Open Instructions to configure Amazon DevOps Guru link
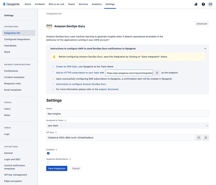The image size is (216, 185). click(81, 84)
